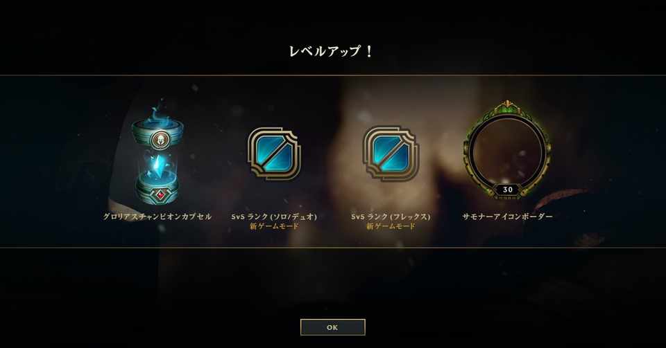Click the SvS ランク (フレックス) label

click(x=391, y=217)
